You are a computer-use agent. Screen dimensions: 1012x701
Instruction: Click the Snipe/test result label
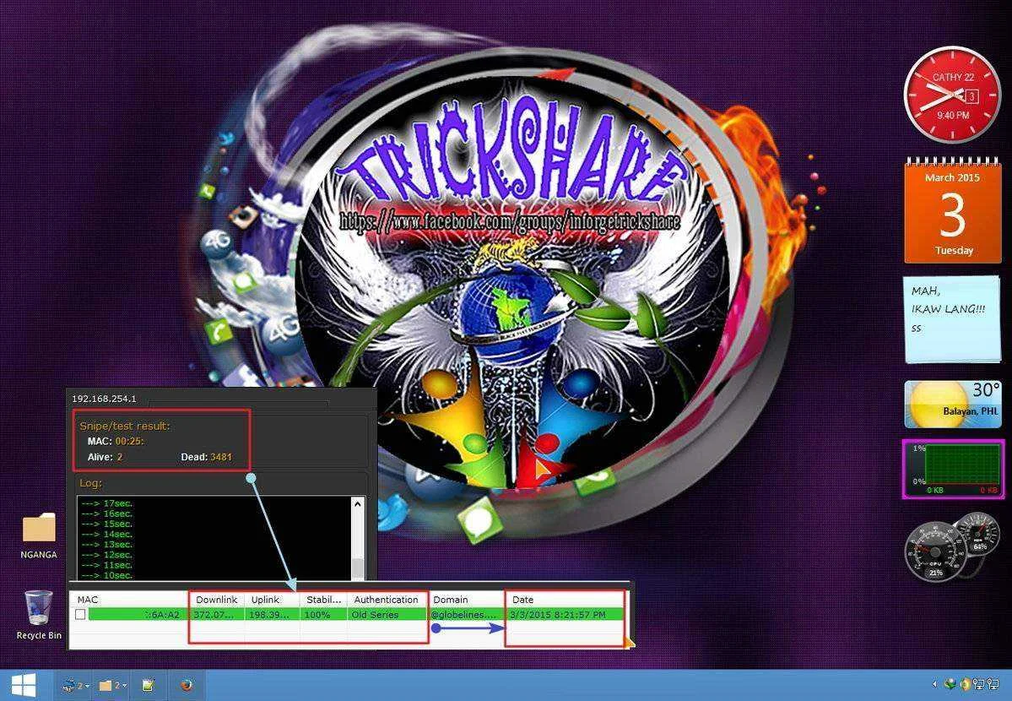125,426
